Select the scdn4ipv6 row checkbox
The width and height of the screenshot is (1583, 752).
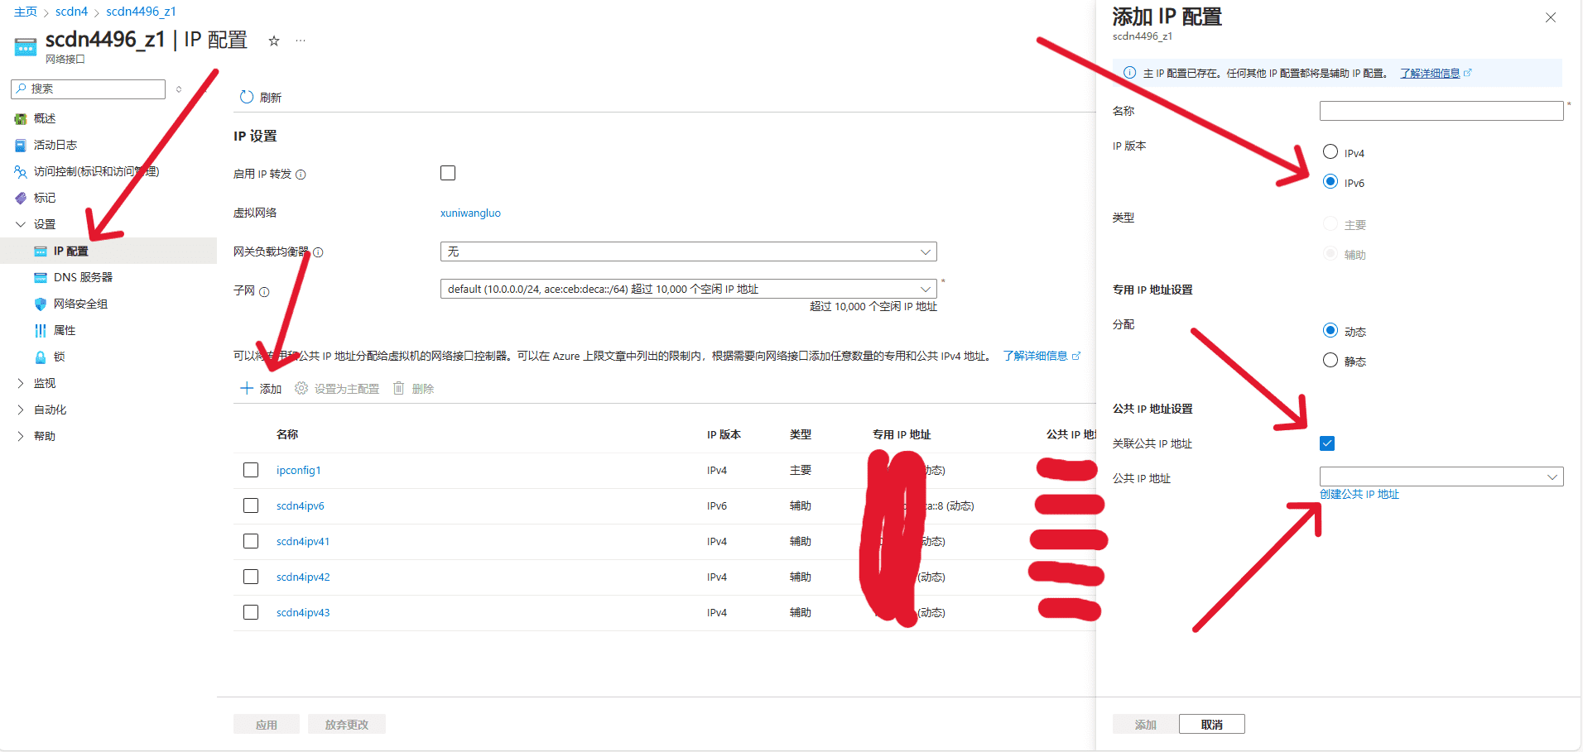[251, 505]
